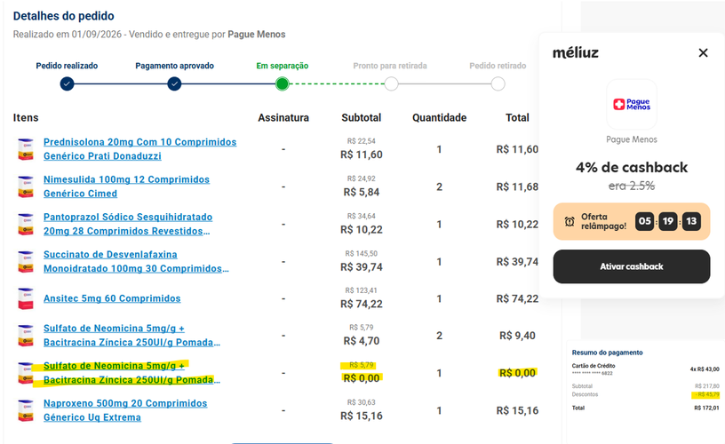Open Succinato de Desvenlafaxina product link
This screenshot has height=444, width=725.
pyautogui.click(x=136, y=261)
